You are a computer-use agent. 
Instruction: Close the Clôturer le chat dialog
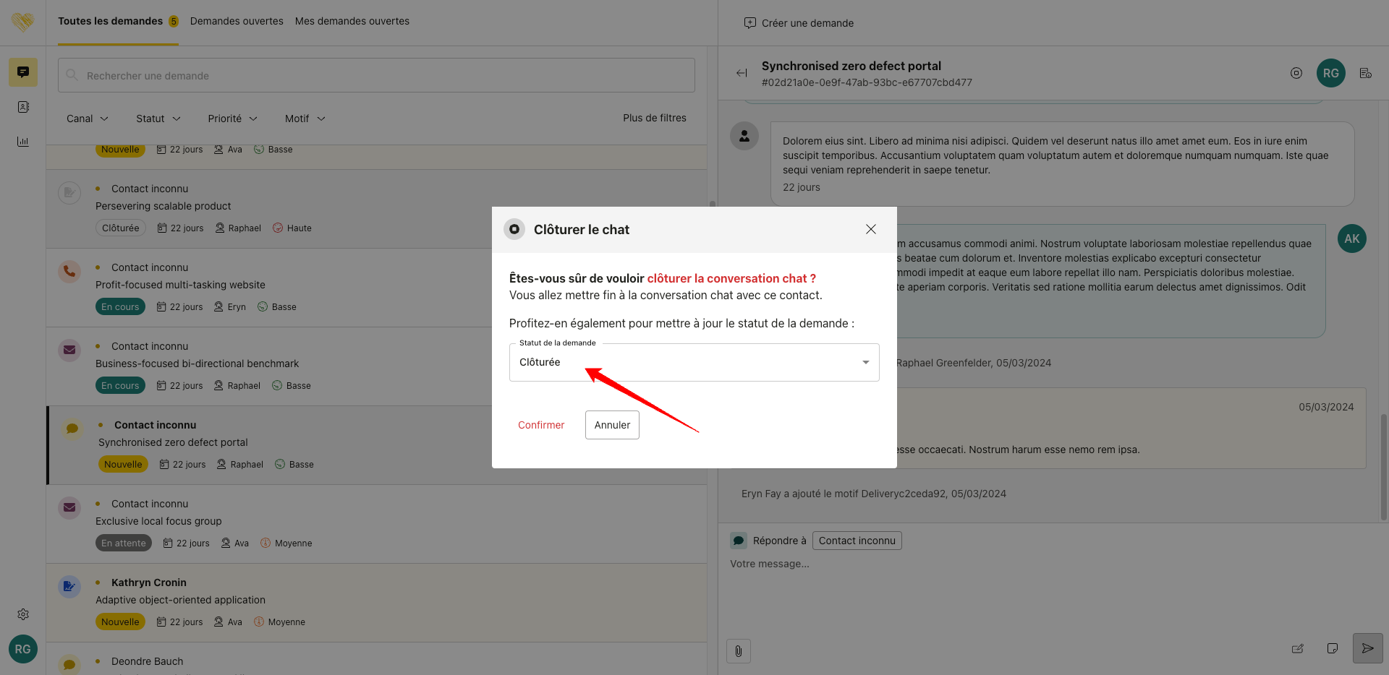[x=870, y=229]
